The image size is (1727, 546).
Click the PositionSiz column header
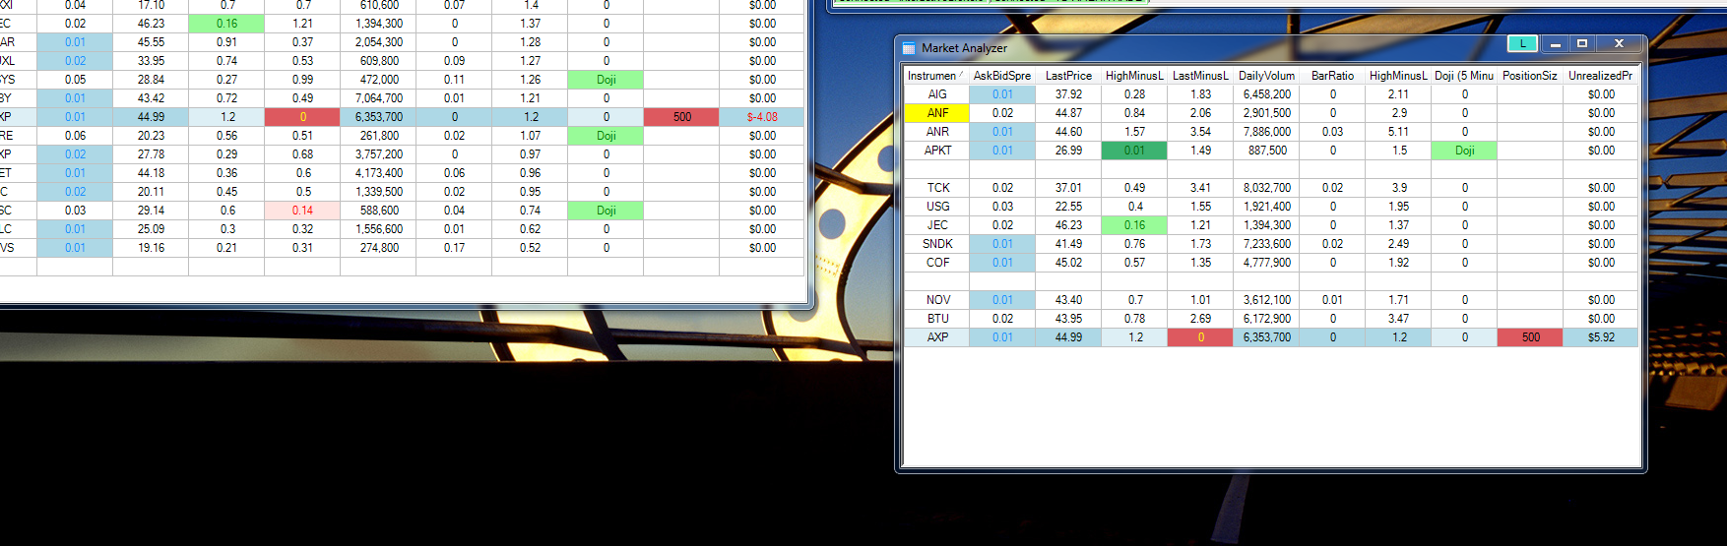[x=1530, y=76]
